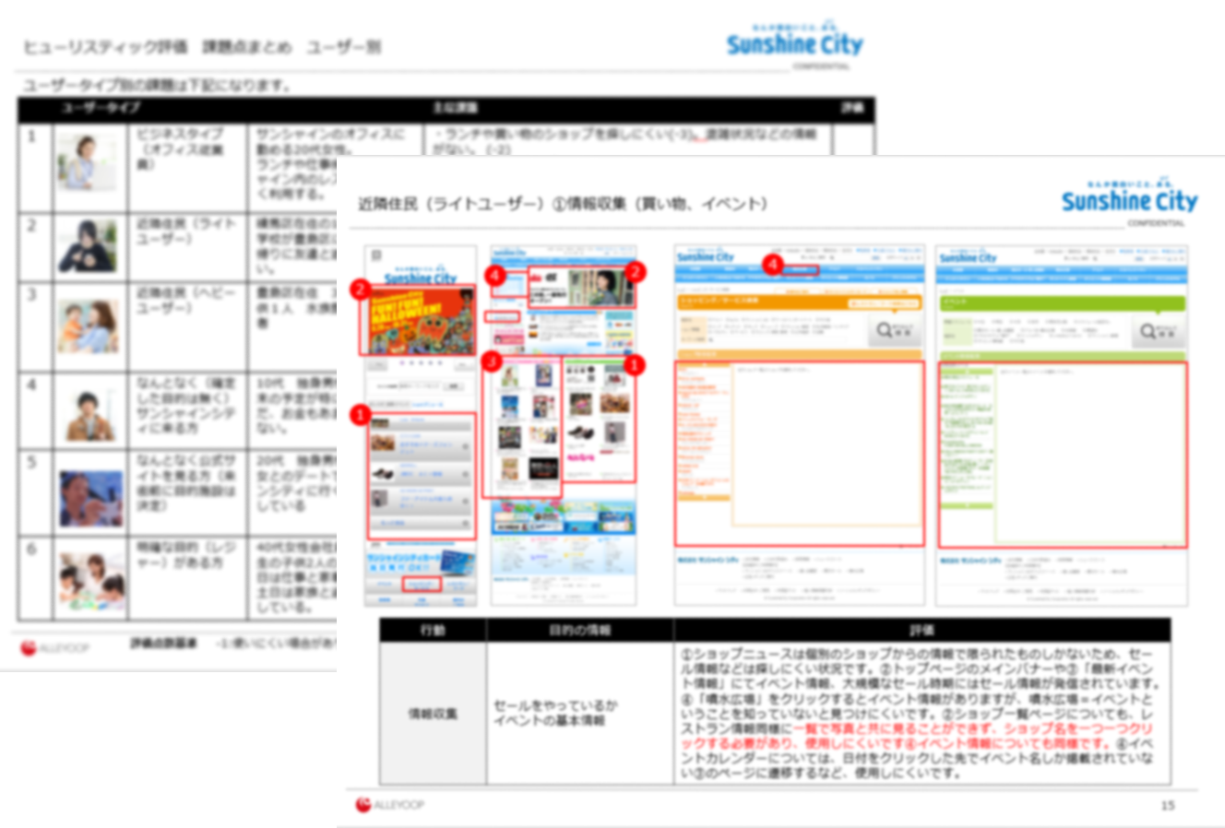
Task: Click the Sunshine City card banner in the mobile screenshot
Action: tap(421, 562)
